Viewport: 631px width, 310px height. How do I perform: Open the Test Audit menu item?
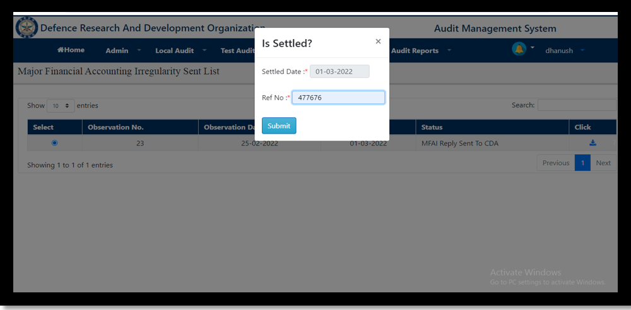[237, 50]
